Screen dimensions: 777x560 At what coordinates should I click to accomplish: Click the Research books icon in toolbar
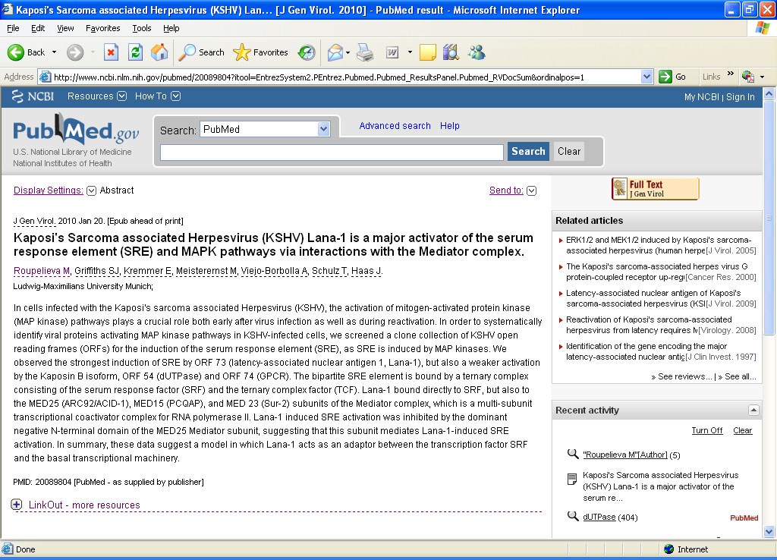[451, 52]
